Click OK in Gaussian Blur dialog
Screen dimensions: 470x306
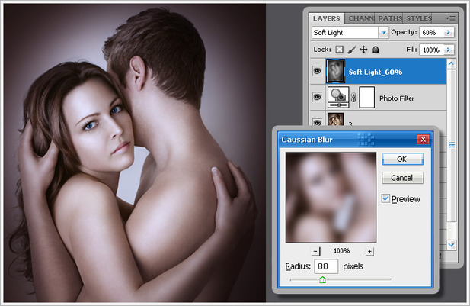402,159
